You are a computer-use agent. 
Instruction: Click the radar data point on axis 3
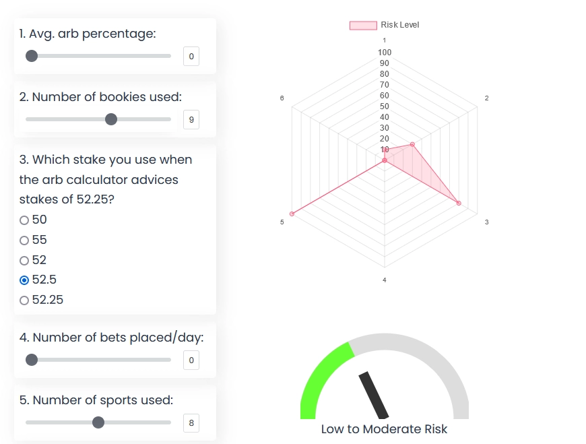[459, 203]
